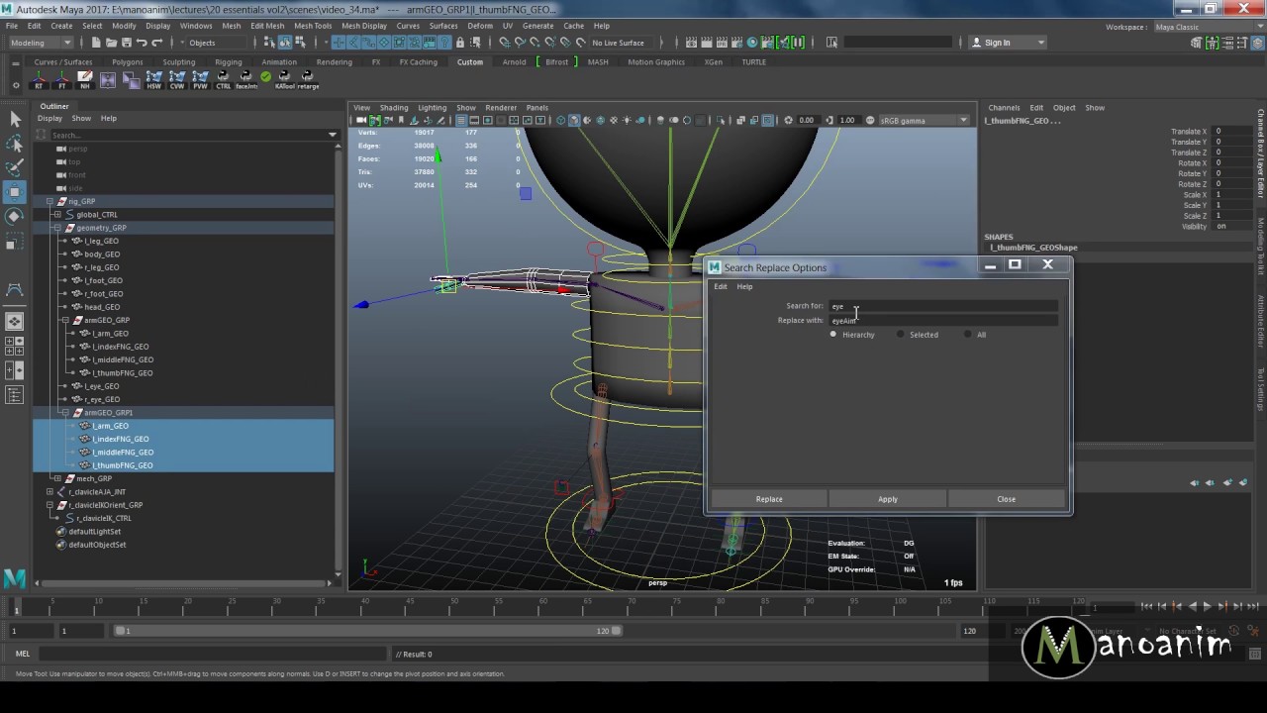Open the Shading viewport menu
Viewport: 1267px width, 713px height.
[393, 107]
